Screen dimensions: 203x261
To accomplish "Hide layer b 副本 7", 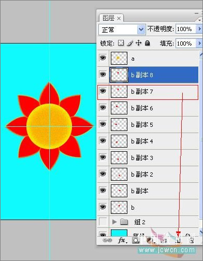I will pyautogui.click(x=103, y=91).
